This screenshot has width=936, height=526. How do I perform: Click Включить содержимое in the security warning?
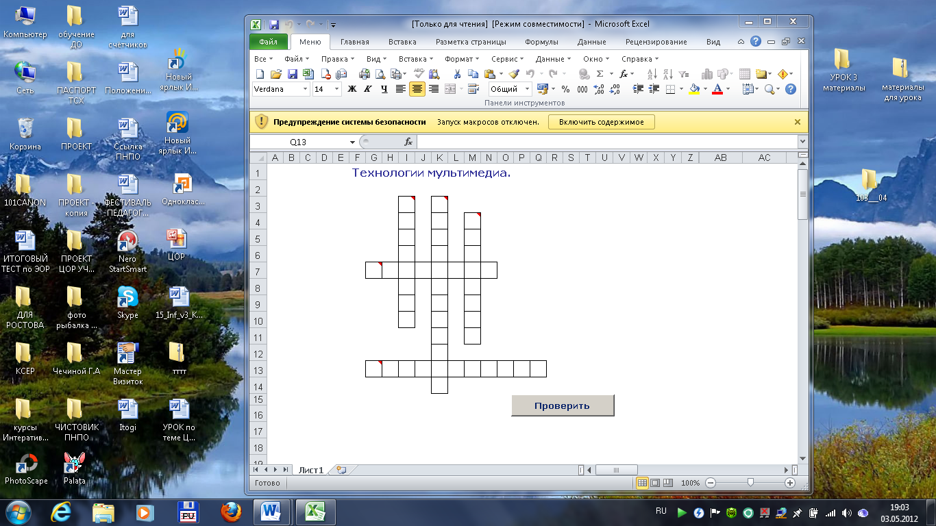601,122
